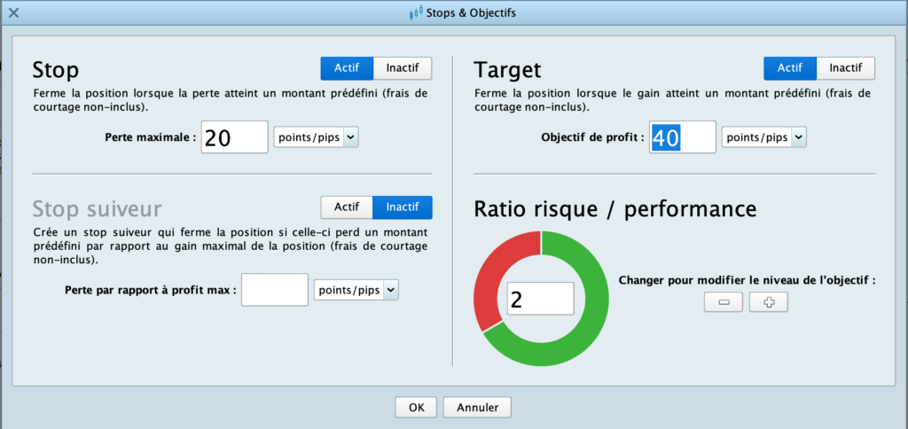
Task: Decrease the objective level with the minus button
Action: (724, 302)
